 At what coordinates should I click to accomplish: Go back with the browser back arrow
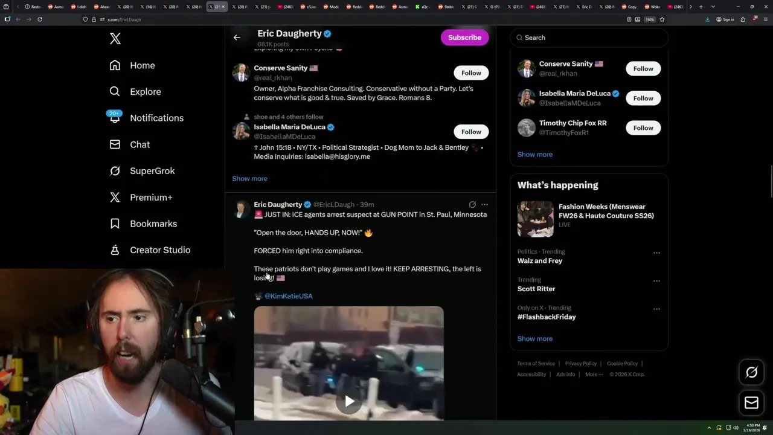click(x=18, y=19)
